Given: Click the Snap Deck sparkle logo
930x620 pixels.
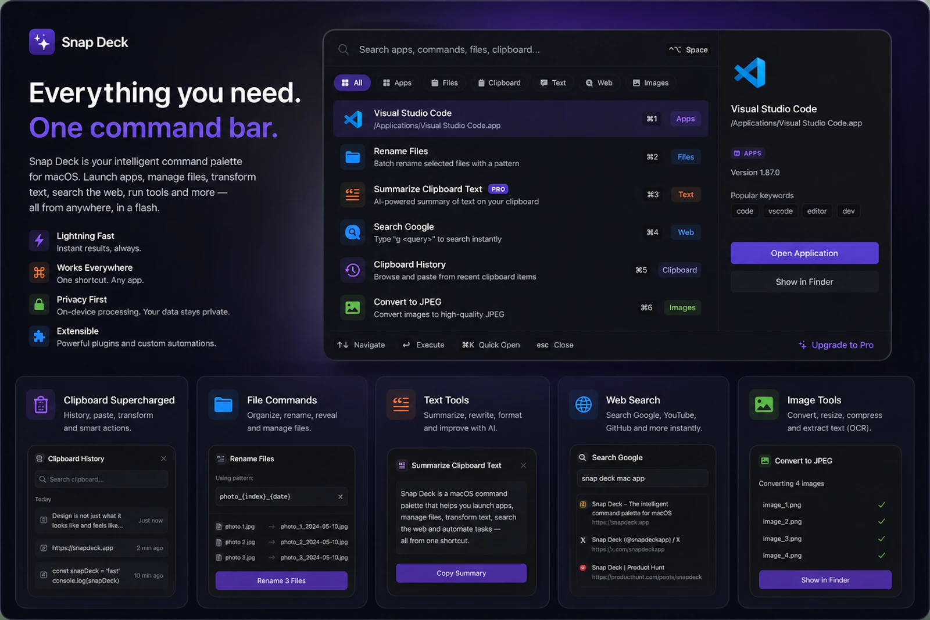Looking at the screenshot, I should (42, 42).
